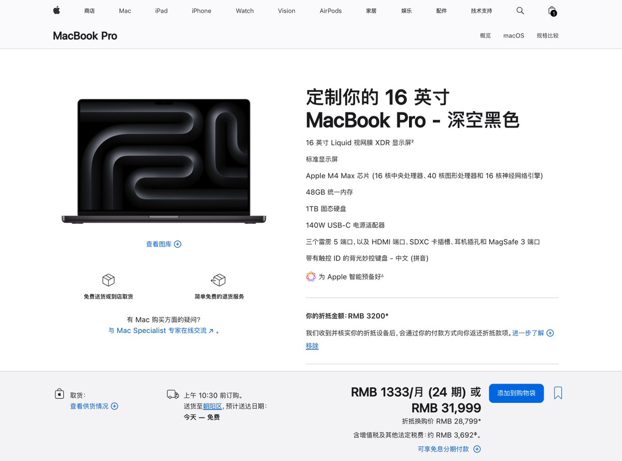Click the 今天 — 免费 delivery text
Screen dimensions: 622x461
[202, 417]
